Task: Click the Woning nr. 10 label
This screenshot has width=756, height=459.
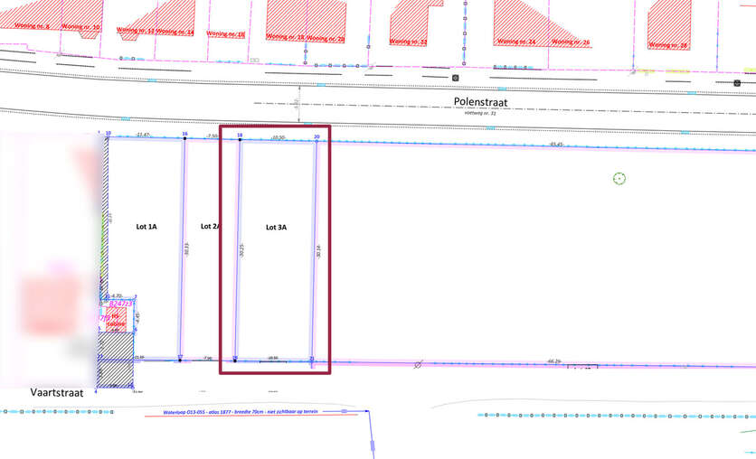Action: [82, 27]
